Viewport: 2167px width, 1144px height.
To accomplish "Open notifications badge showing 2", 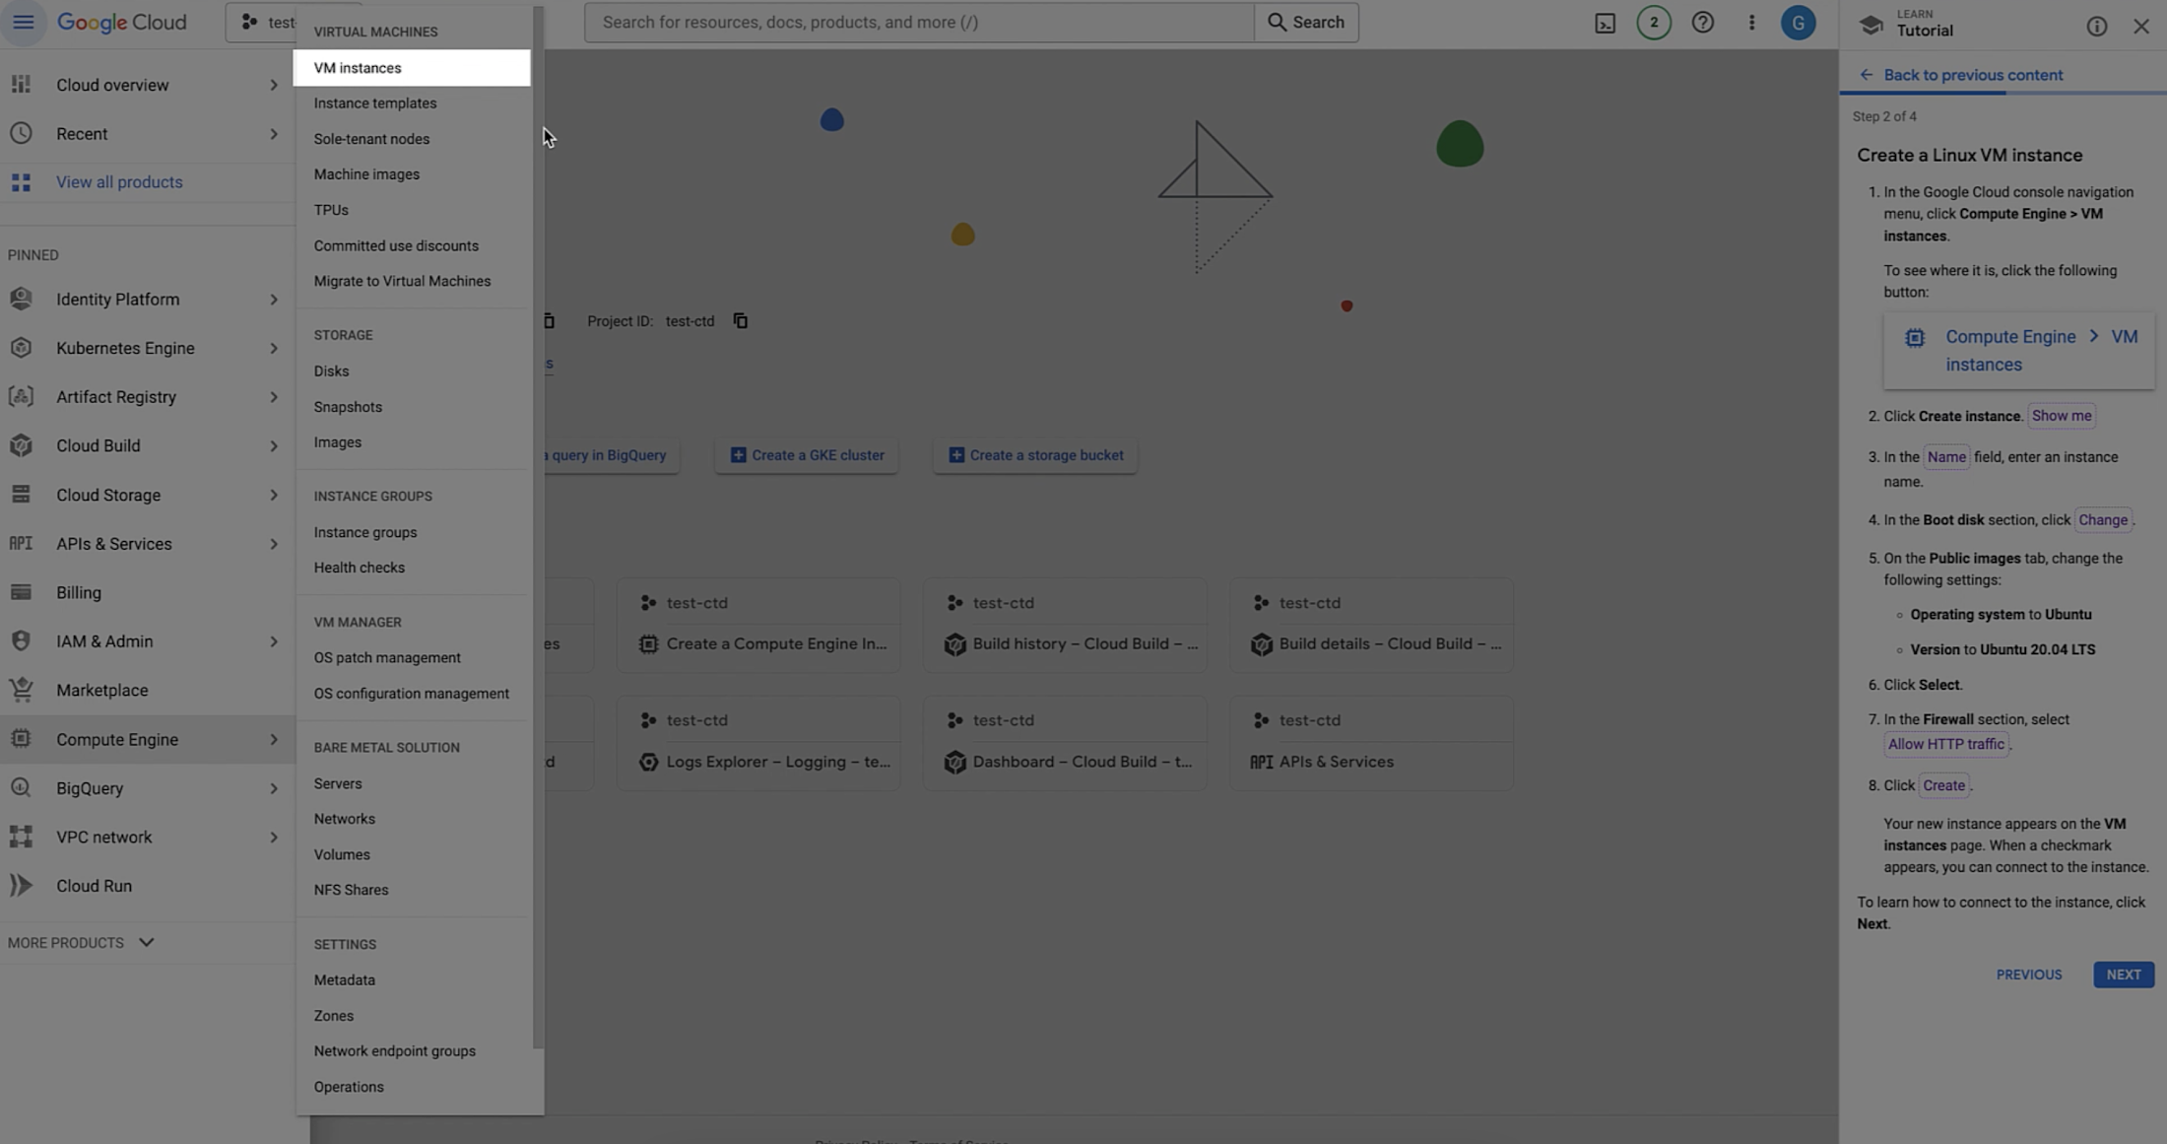I will click(1653, 23).
